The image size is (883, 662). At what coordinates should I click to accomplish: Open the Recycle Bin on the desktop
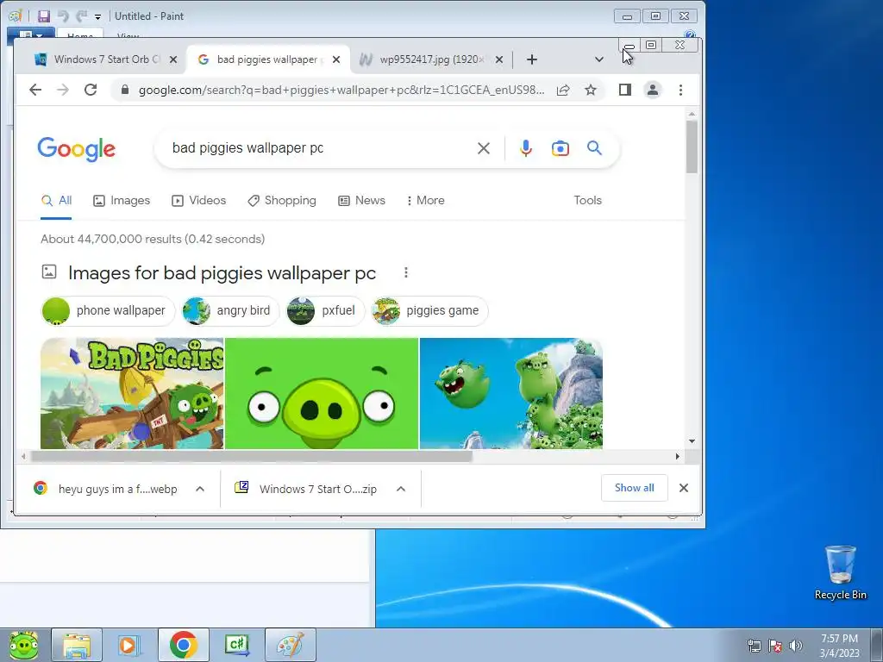pyautogui.click(x=840, y=572)
